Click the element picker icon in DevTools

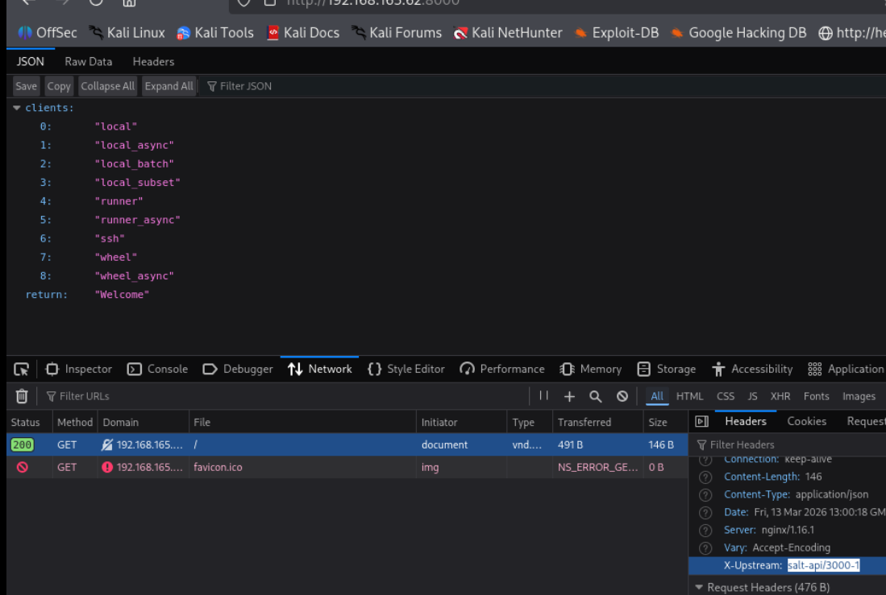click(x=22, y=369)
